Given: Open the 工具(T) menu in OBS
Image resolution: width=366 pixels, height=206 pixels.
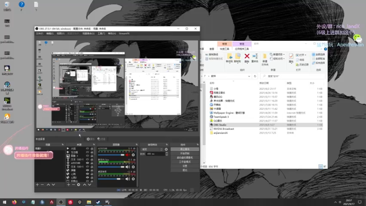Looking at the screenshot, I should click(101, 33).
